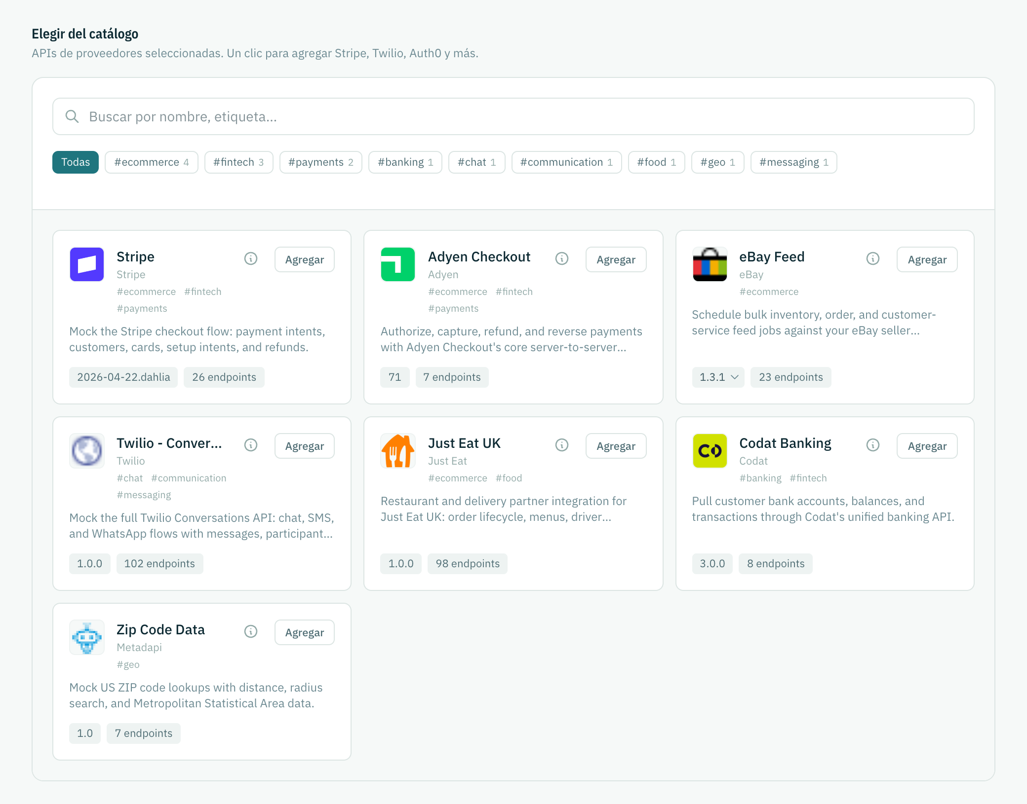The height and width of the screenshot is (804, 1027).
Task: Select the Todas filter
Action: (76, 162)
